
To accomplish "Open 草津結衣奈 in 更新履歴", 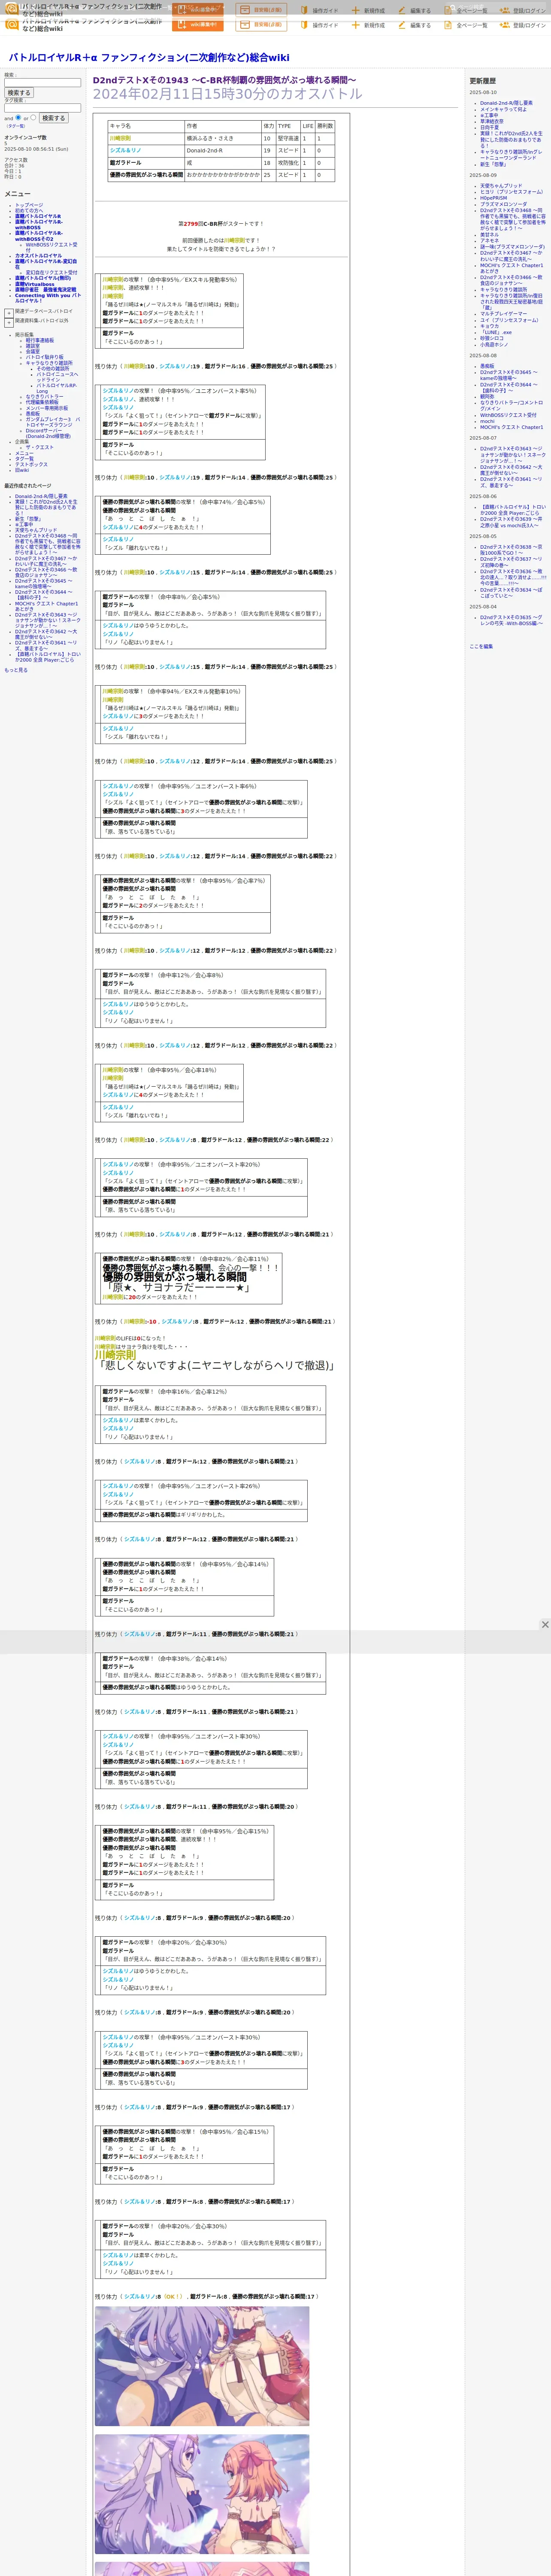I will 492,121.
